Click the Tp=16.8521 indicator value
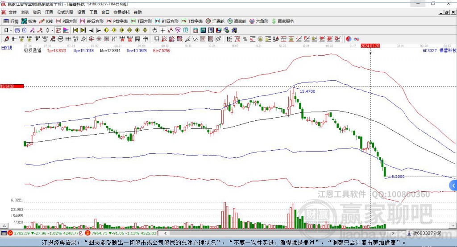The width and height of the screenshot is (457, 247). pyautogui.click(x=57, y=51)
